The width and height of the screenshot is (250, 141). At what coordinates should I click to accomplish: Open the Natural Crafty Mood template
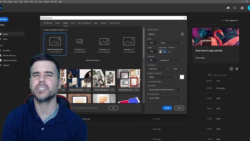coord(104,80)
